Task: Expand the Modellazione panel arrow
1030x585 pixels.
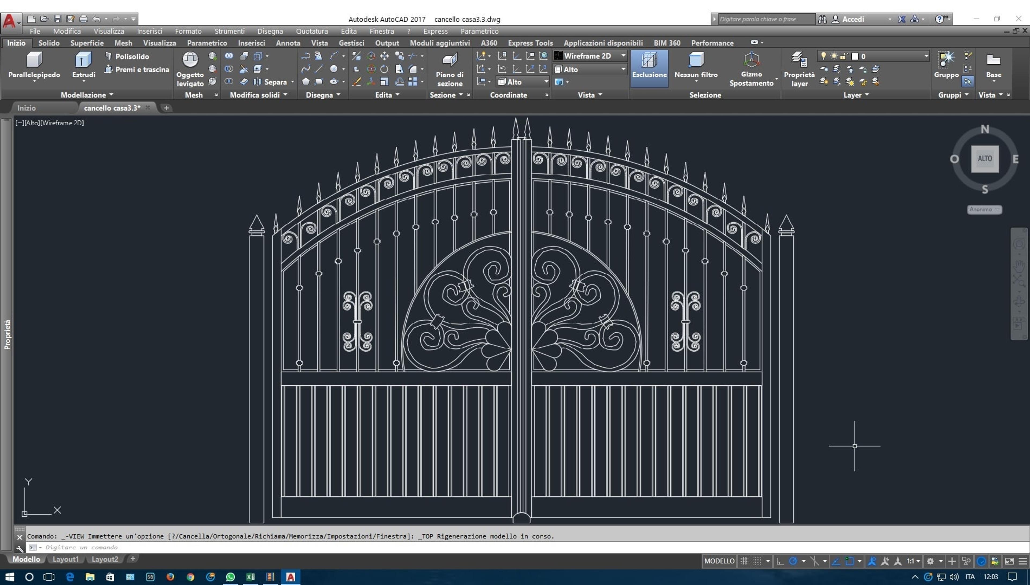Action: point(111,95)
